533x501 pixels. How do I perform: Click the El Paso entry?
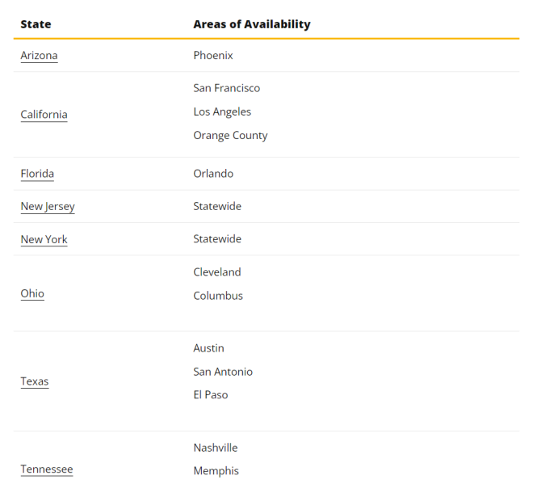(x=211, y=395)
